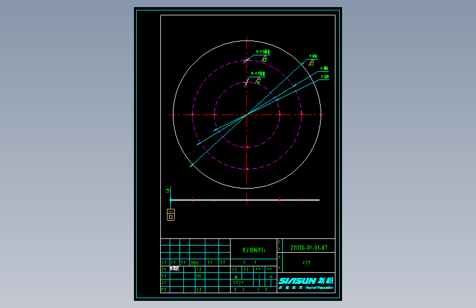The image size is (476, 308).
Task: Click the white Chinese name text in title block
Action: pos(175,269)
